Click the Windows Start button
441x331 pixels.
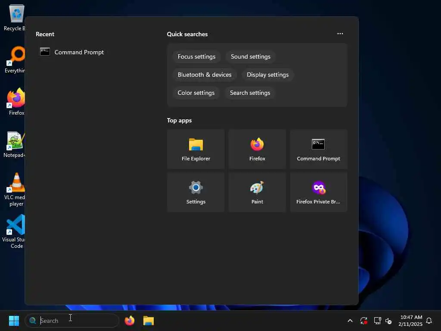tap(14, 321)
